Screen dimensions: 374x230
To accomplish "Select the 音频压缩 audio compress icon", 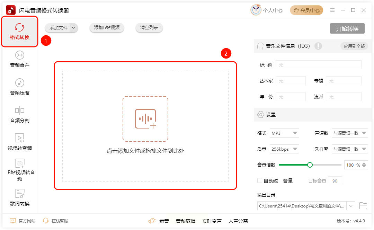I will [x=19, y=83].
